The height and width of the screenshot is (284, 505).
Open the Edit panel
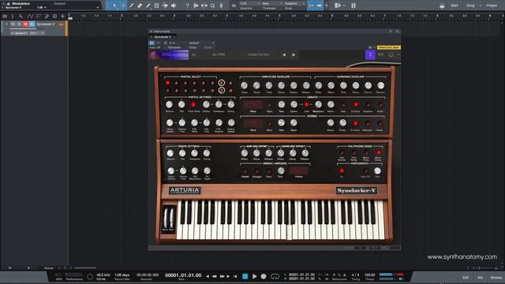pyautogui.click(x=466, y=278)
